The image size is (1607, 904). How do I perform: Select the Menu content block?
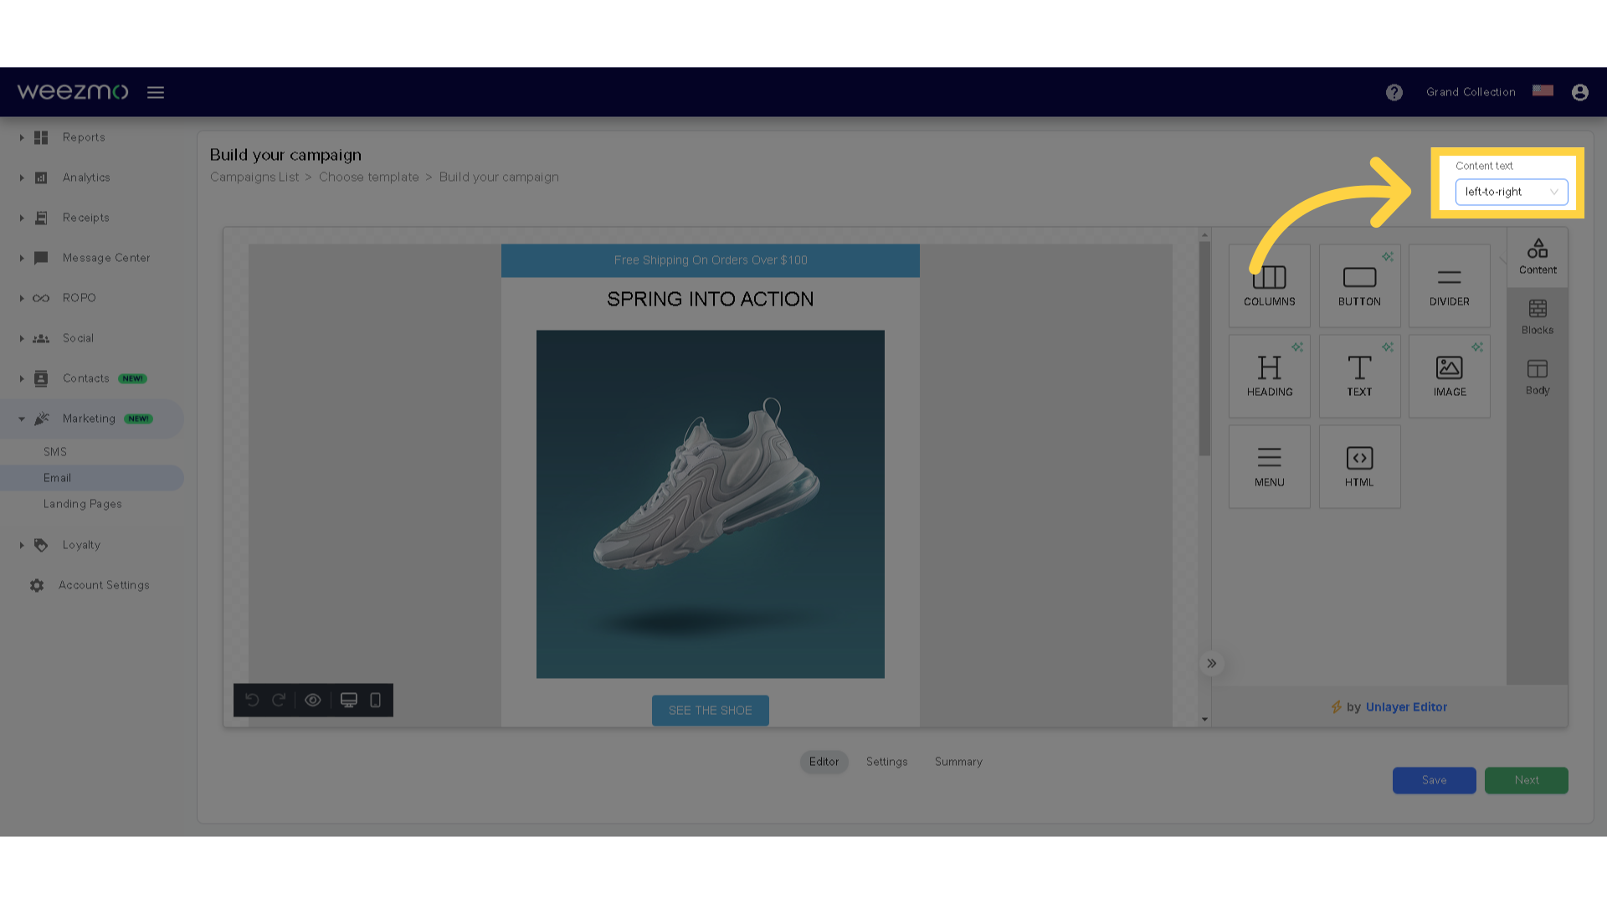coord(1269,466)
